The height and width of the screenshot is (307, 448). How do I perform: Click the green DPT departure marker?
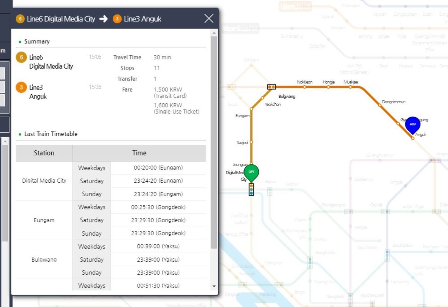pos(251,172)
